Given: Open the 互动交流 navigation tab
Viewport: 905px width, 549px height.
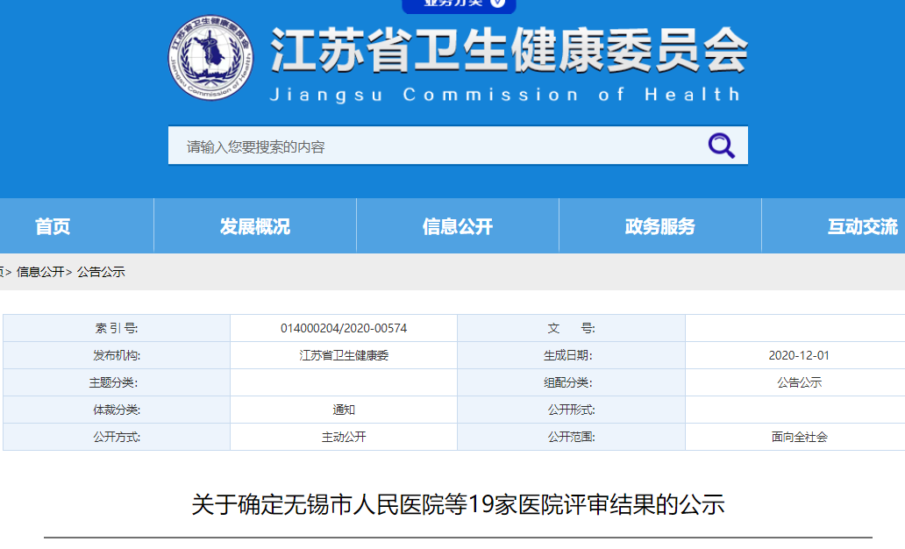Looking at the screenshot, I should (x=862, y=226).
